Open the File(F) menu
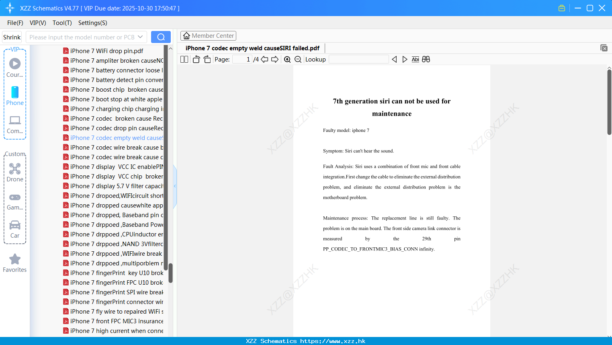The image size is (612, 345). (x=15, y=23)
